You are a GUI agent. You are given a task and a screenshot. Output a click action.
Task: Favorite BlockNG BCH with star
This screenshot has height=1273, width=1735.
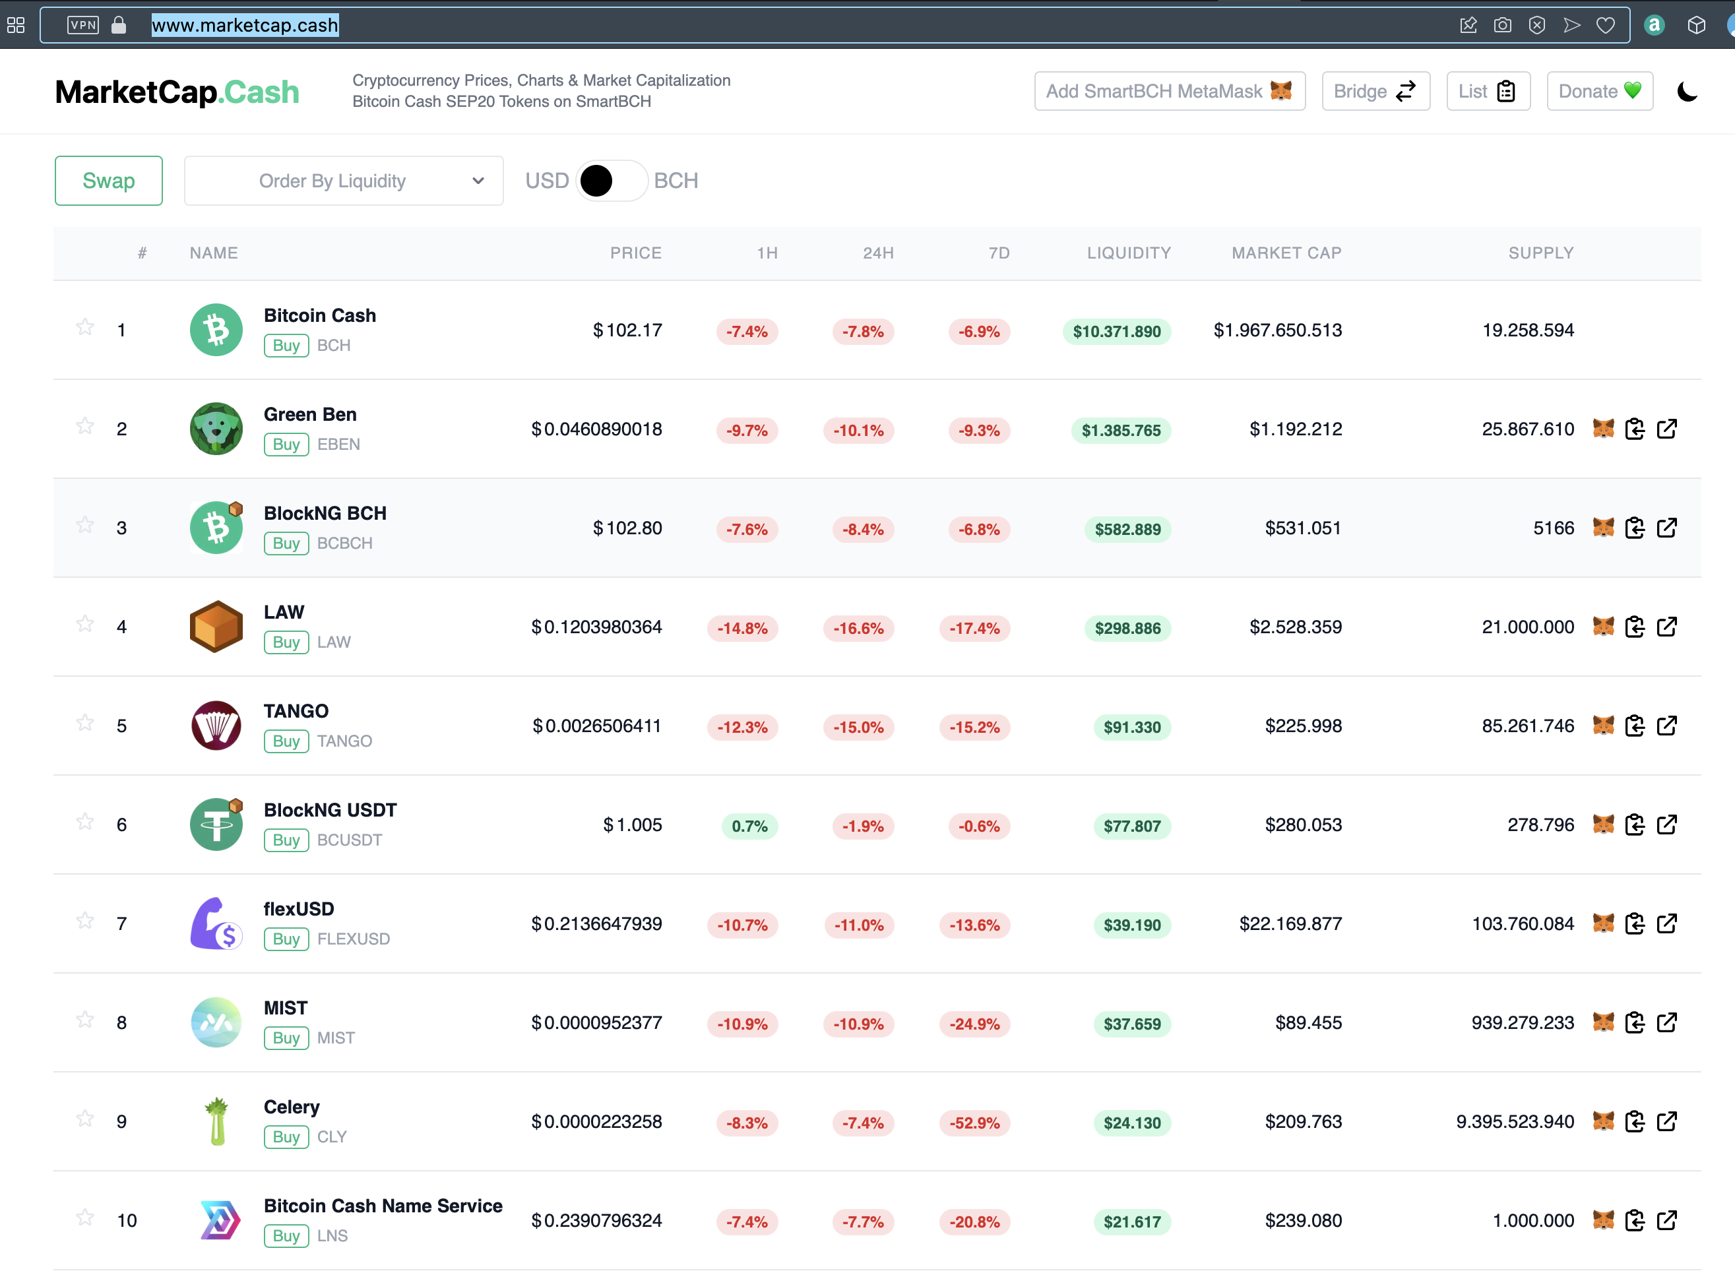[x=85, y=525]
